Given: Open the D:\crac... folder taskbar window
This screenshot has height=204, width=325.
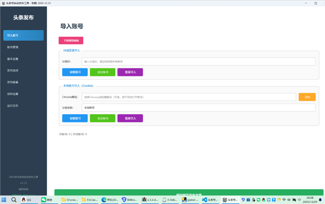Looking at the screenshot, I should pos(69,200).
